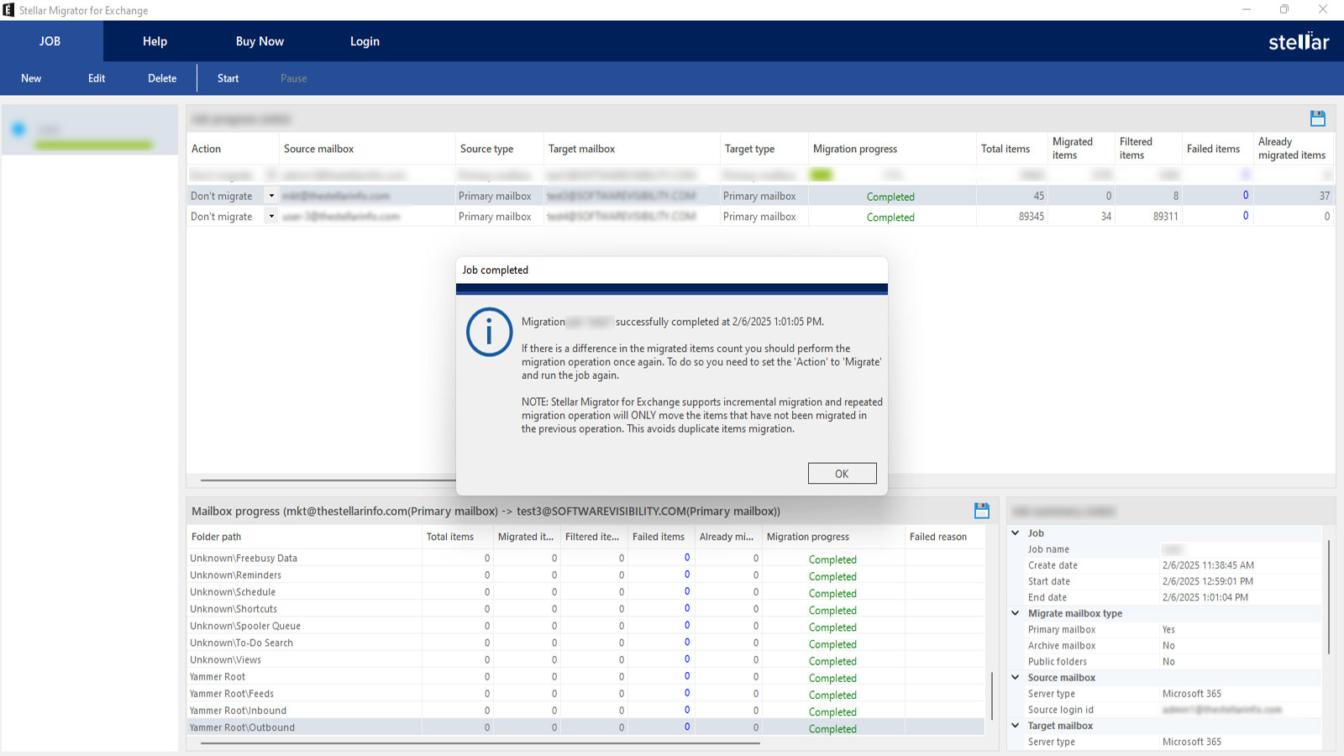The width and height of the screenshot is (1344, 756).
Task: Click the Pause toolbar item
Action: tap(293, 78)
